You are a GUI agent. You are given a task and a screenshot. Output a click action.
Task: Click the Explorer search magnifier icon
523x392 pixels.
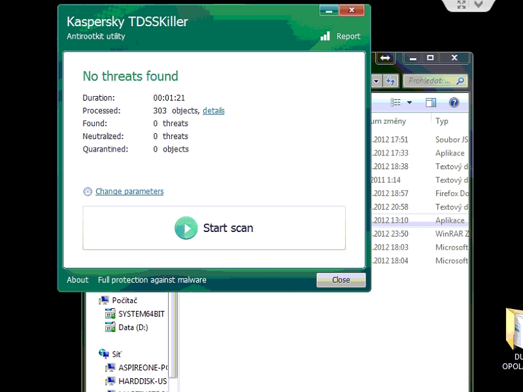[x=460, y=80]
